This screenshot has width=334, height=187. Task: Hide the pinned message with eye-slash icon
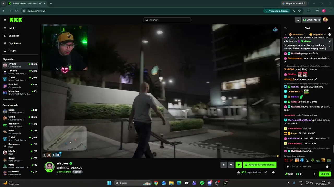tap(329, 41)
